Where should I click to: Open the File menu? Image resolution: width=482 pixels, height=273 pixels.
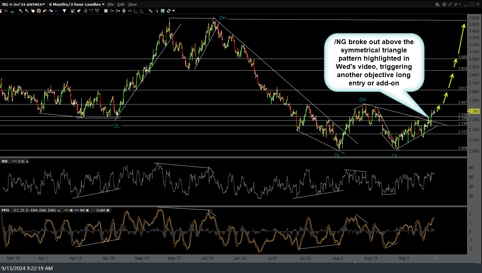click(111, 4)
